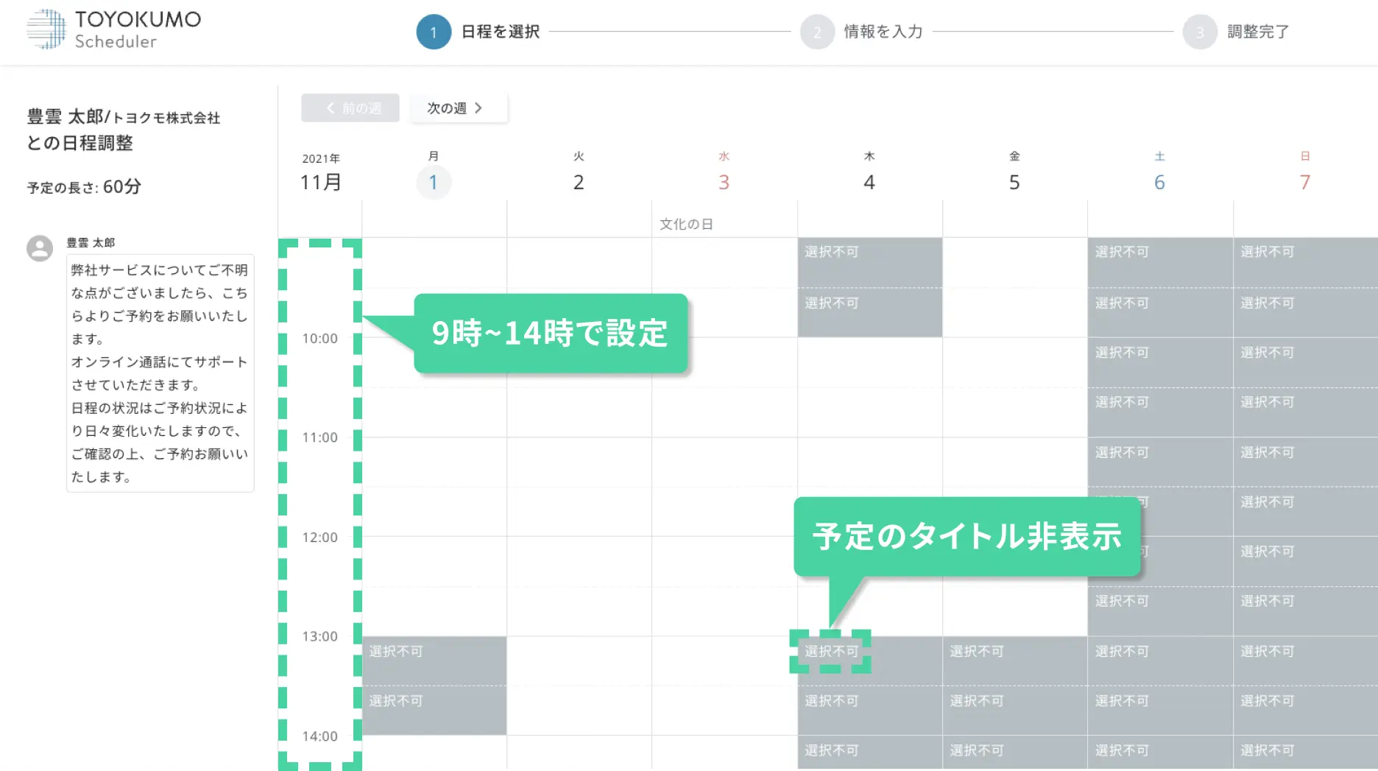
Task: Select step 3 調整完了 circle
Action: [x=1200, y=32]
